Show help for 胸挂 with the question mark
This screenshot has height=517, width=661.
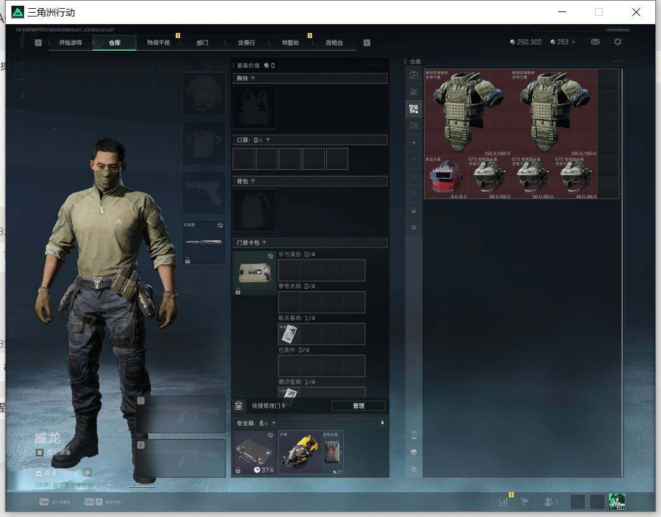[252, 79]
